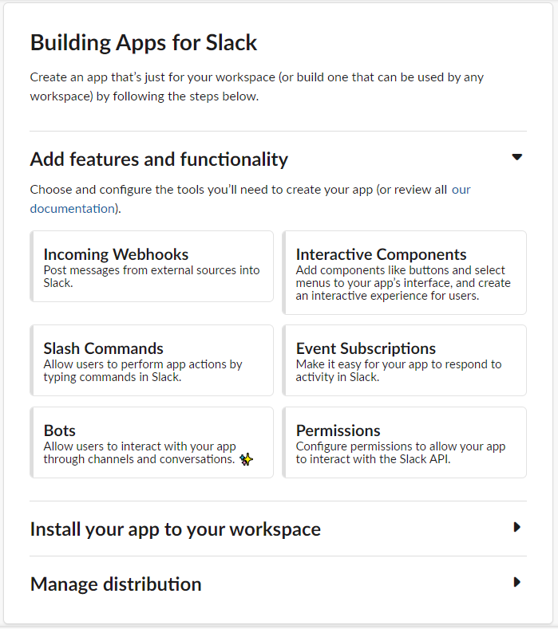Expand Install your app section arrow
Image resolution: width=558 pixels, height=629 pixels.
[517, 527]
